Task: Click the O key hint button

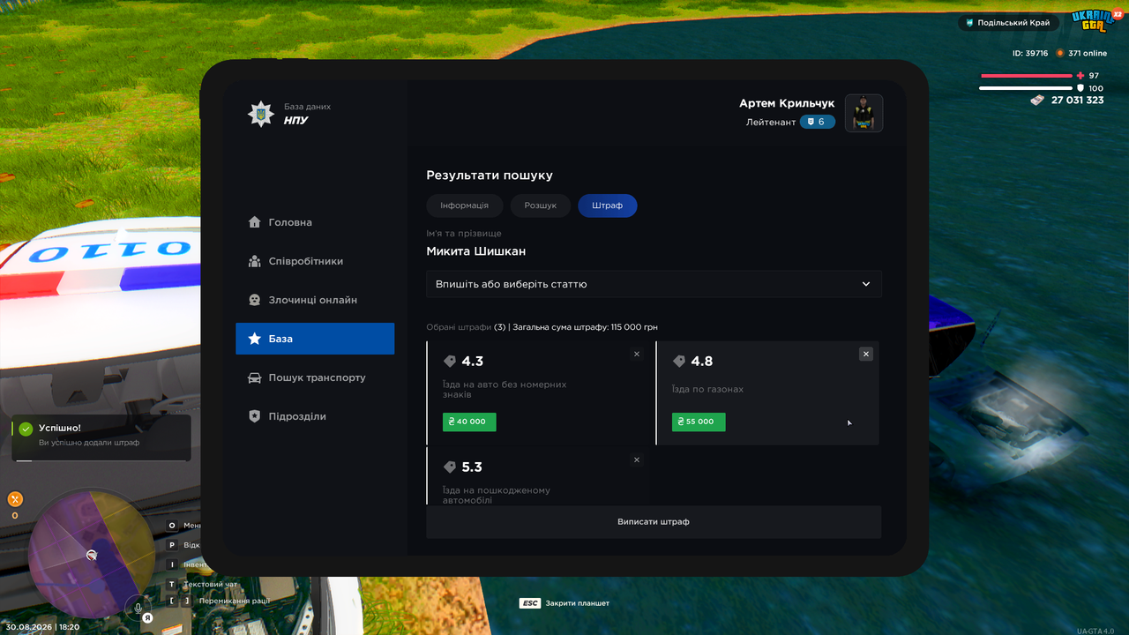Action: click(x=172, y=526)
